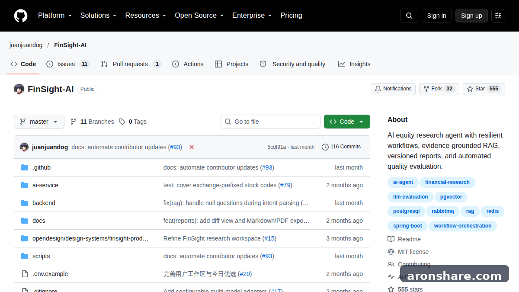Open juanjuandog avatar beside the repository title
This screenshot has height=292, width=519.
[19, 89]
